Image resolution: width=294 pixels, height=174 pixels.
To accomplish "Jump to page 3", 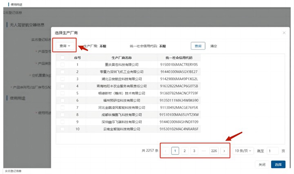I will click(x=194, y=151).
